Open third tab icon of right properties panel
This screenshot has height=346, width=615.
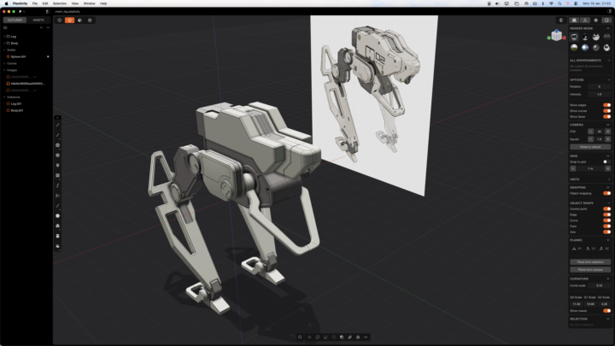tap(596, 20)
